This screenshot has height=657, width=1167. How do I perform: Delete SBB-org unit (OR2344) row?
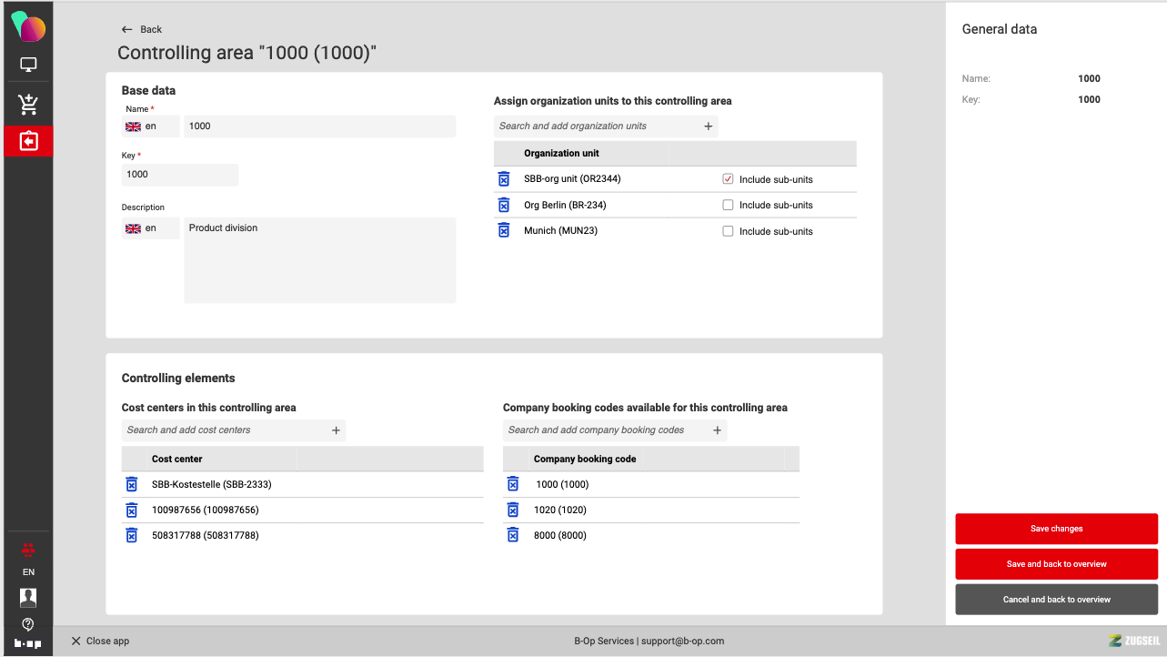tap(504, 179)
